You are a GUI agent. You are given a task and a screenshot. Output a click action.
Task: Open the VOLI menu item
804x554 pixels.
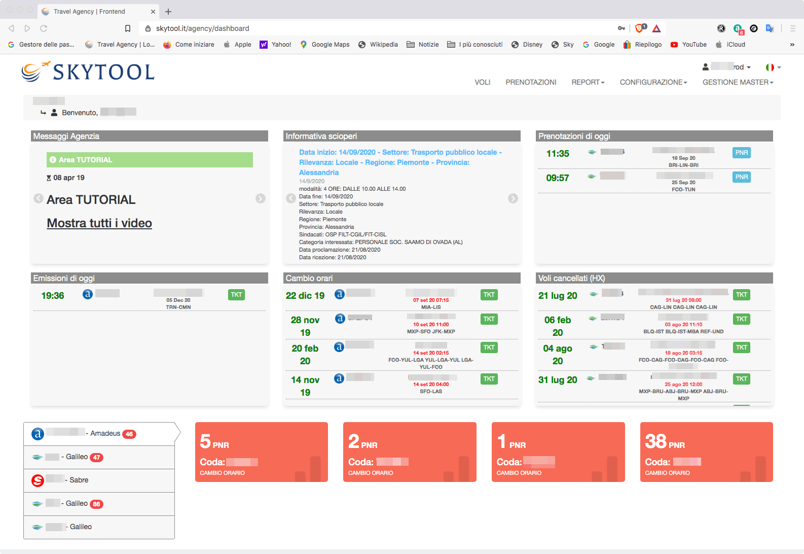(x=482, y=82)
